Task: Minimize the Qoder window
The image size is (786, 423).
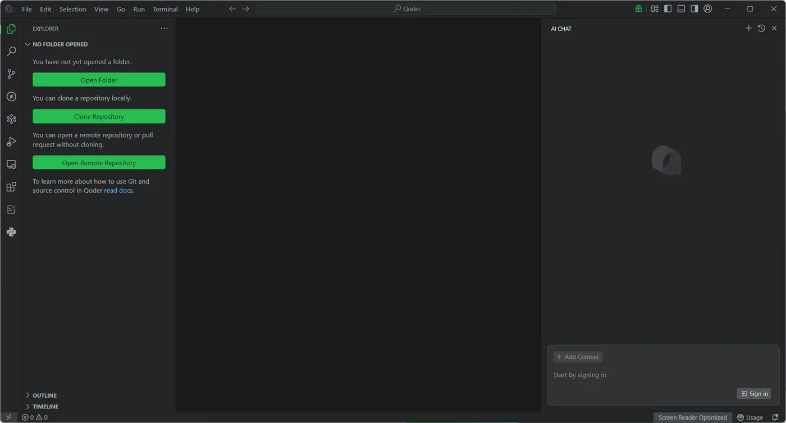Action: pos(728,9)
